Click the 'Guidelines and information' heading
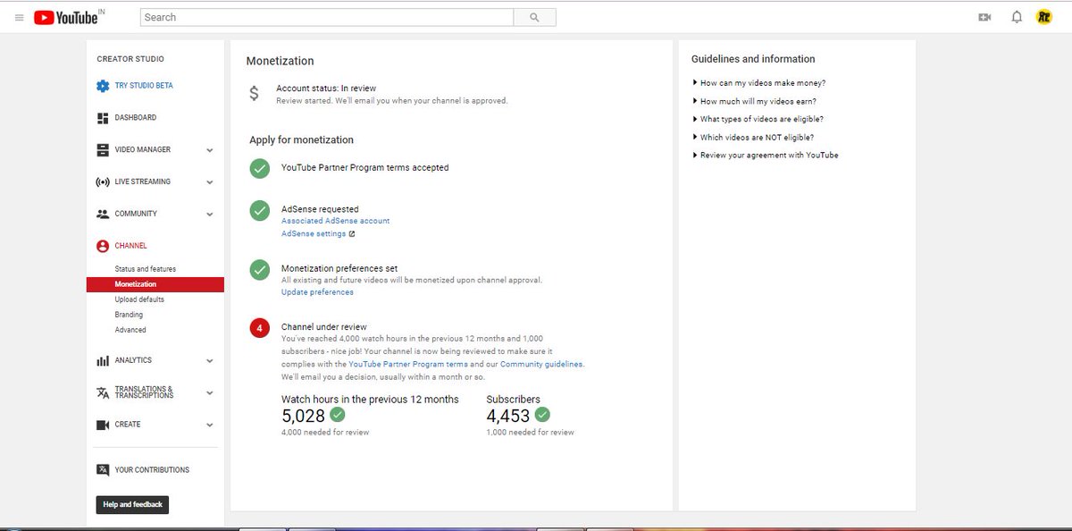Image resolution: width=1072 pixels, height=531 pixels. [x=753, y=59]
